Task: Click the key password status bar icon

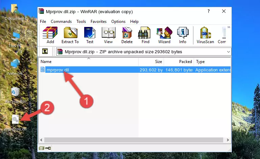Action: [48, 148]
